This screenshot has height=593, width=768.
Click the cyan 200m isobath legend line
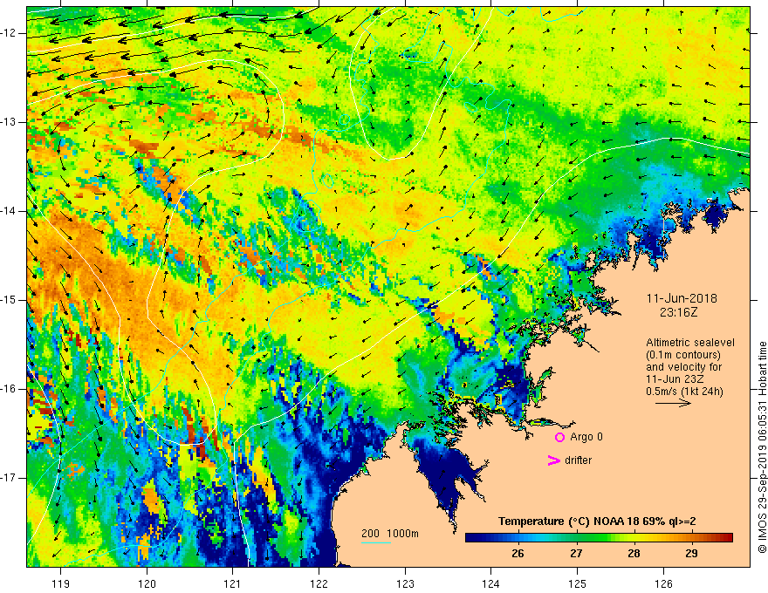pyautogui.click(x=375, y=542)
